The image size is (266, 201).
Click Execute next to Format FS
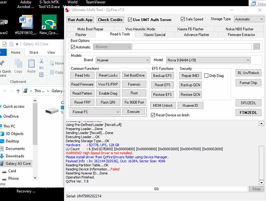click(x=134, y=112)
